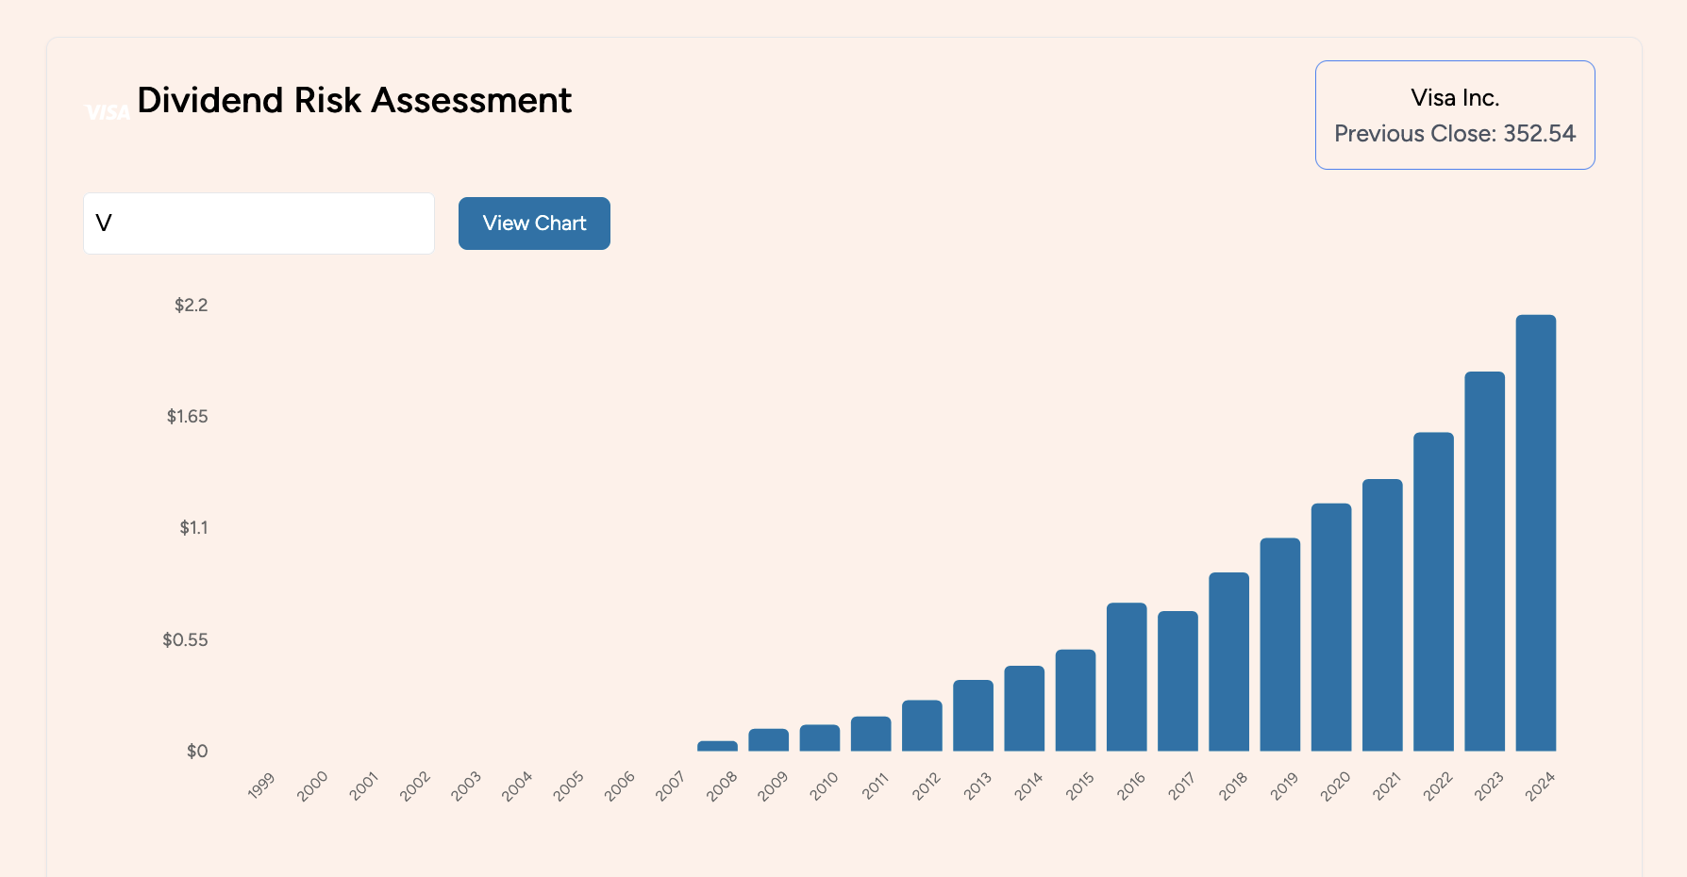Pick the 2012 dividend bar

pyautogui.click(x=922, y=725)
